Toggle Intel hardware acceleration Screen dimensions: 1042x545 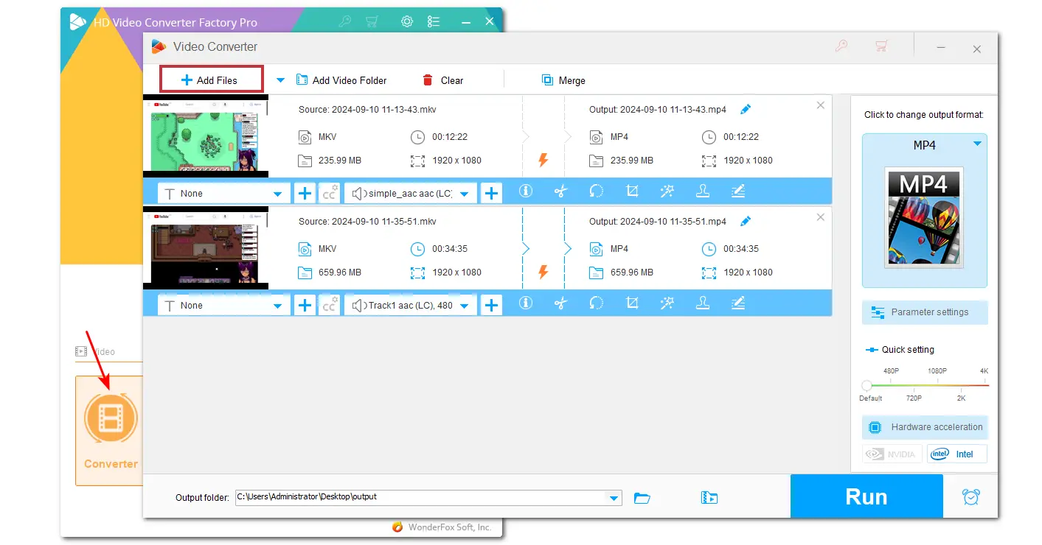956,454
